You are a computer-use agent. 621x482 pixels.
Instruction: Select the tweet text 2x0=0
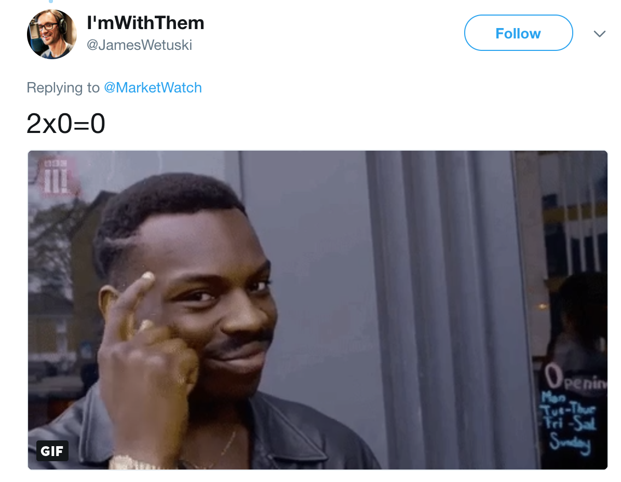tap(66, 124)
